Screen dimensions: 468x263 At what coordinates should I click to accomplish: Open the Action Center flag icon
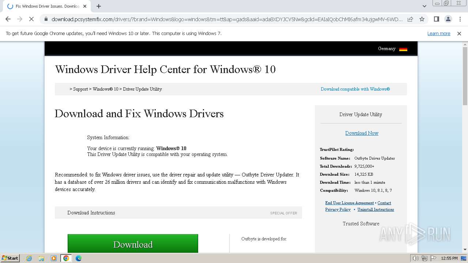coord(433,258)
